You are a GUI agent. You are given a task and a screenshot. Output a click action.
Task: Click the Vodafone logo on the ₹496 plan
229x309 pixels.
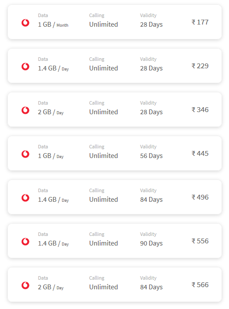[x=25, y=198]
